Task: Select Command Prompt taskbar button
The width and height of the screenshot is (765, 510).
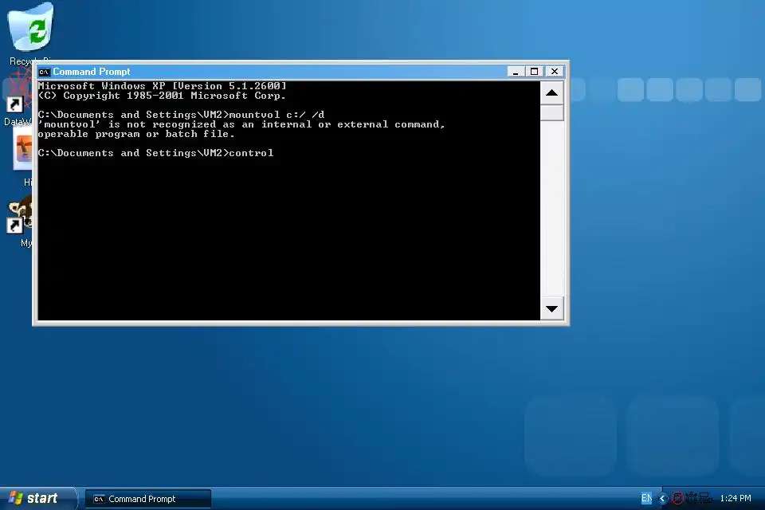Action: 148,499
